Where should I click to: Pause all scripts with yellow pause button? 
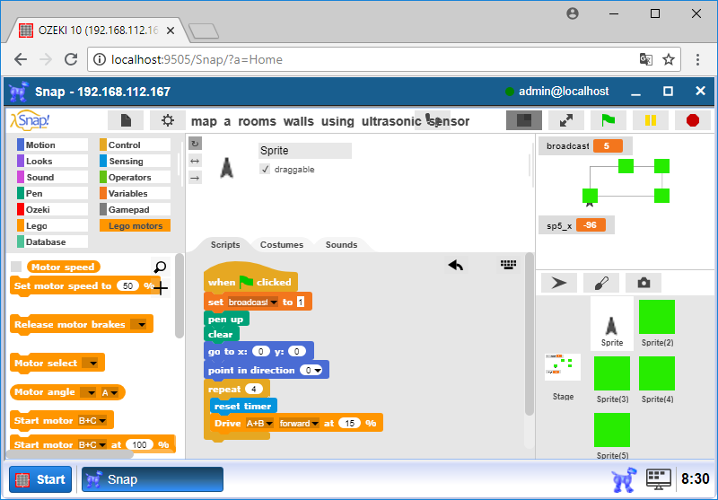(650, 120)
